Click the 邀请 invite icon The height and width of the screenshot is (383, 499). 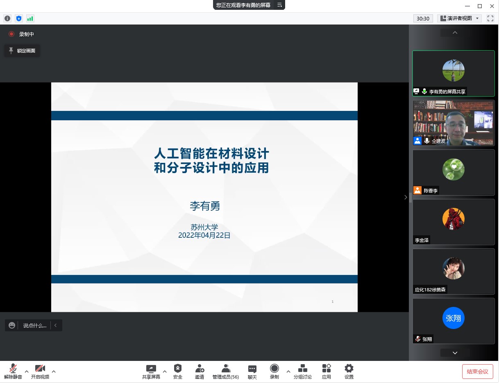(200, 372)
